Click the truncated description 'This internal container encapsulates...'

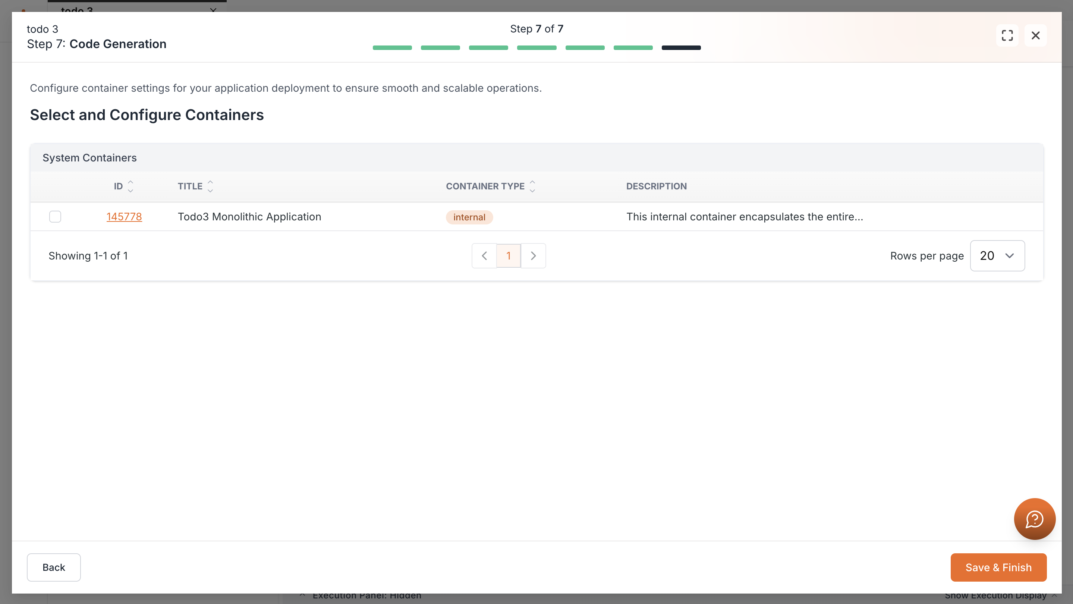(x=745, y=217)
